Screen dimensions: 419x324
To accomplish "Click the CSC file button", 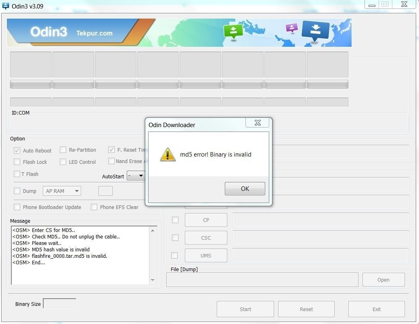I will pyautogui.click(x=206, y=238).
